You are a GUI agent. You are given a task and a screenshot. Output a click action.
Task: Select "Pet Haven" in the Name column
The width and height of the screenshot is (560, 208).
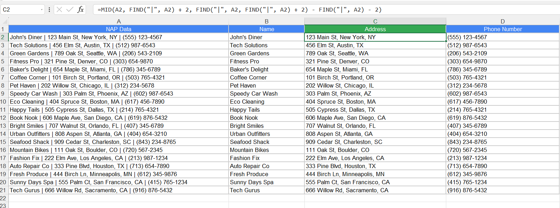pos(266,85)
